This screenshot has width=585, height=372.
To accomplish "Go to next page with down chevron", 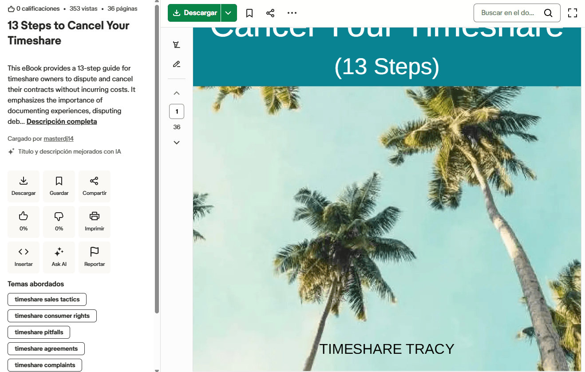I will [177, 142].
